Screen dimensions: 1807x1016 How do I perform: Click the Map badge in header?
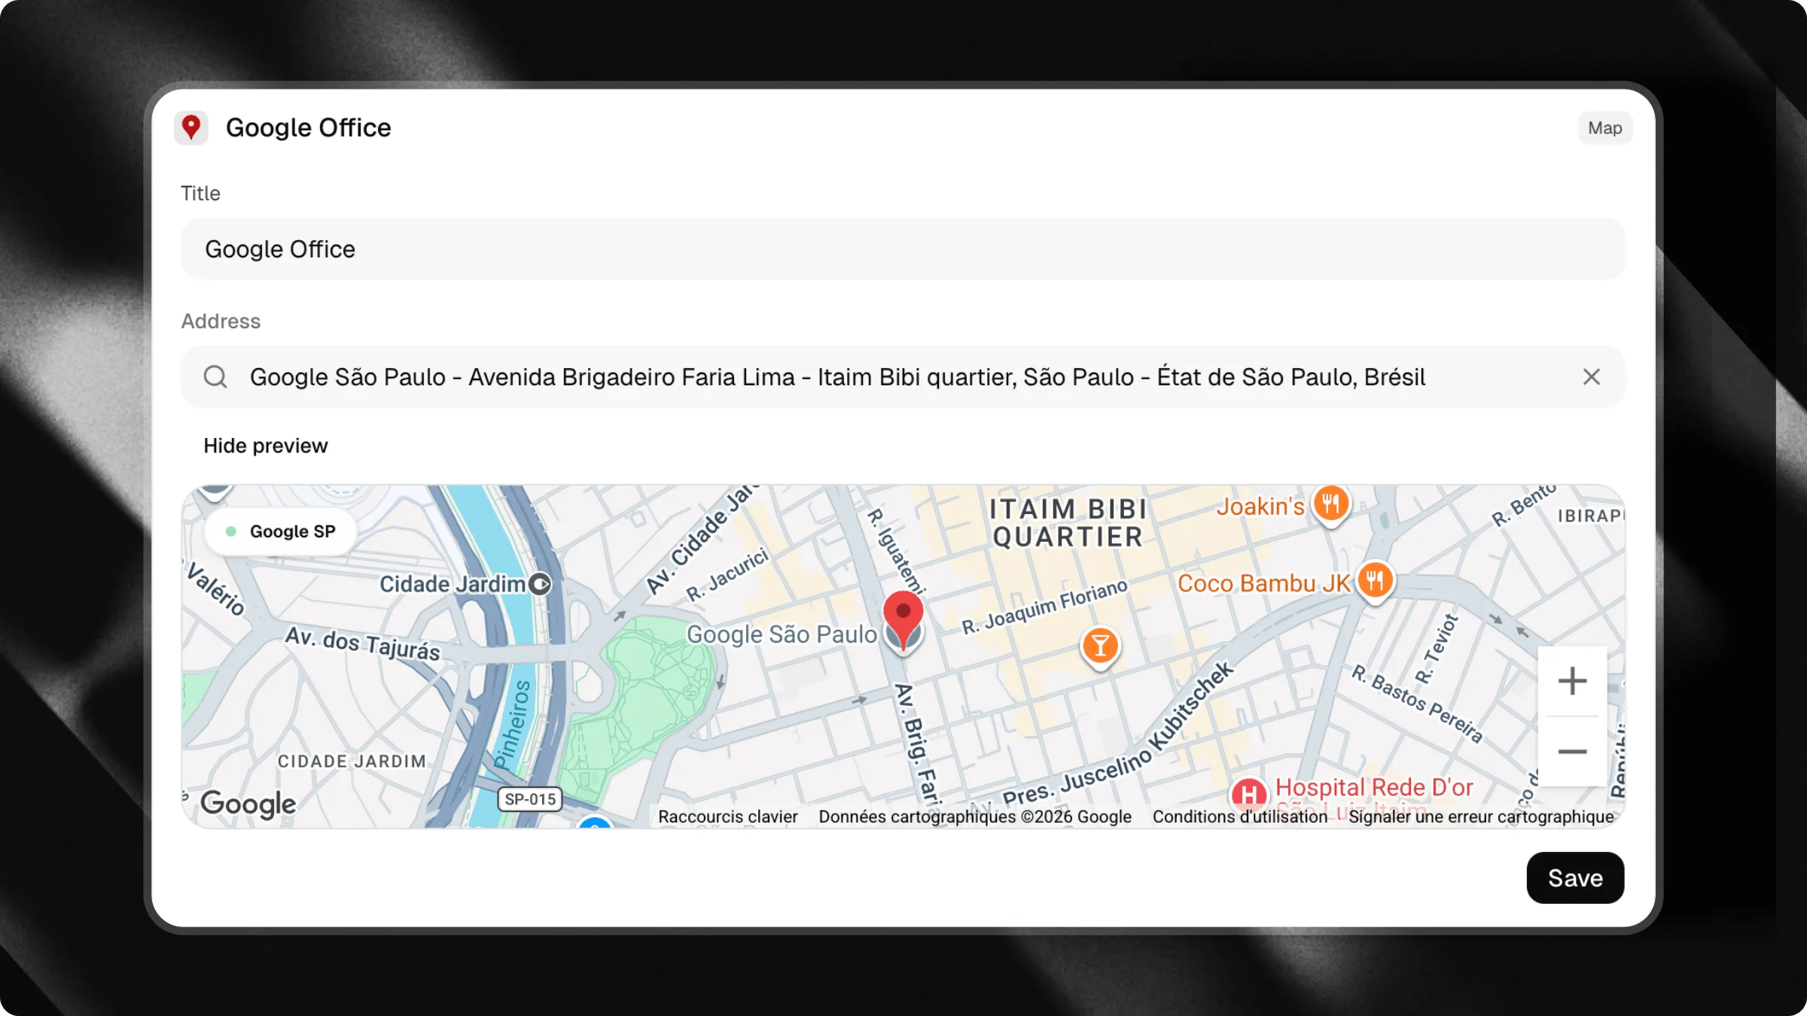pyautogui.click(x=1604, y=128)
